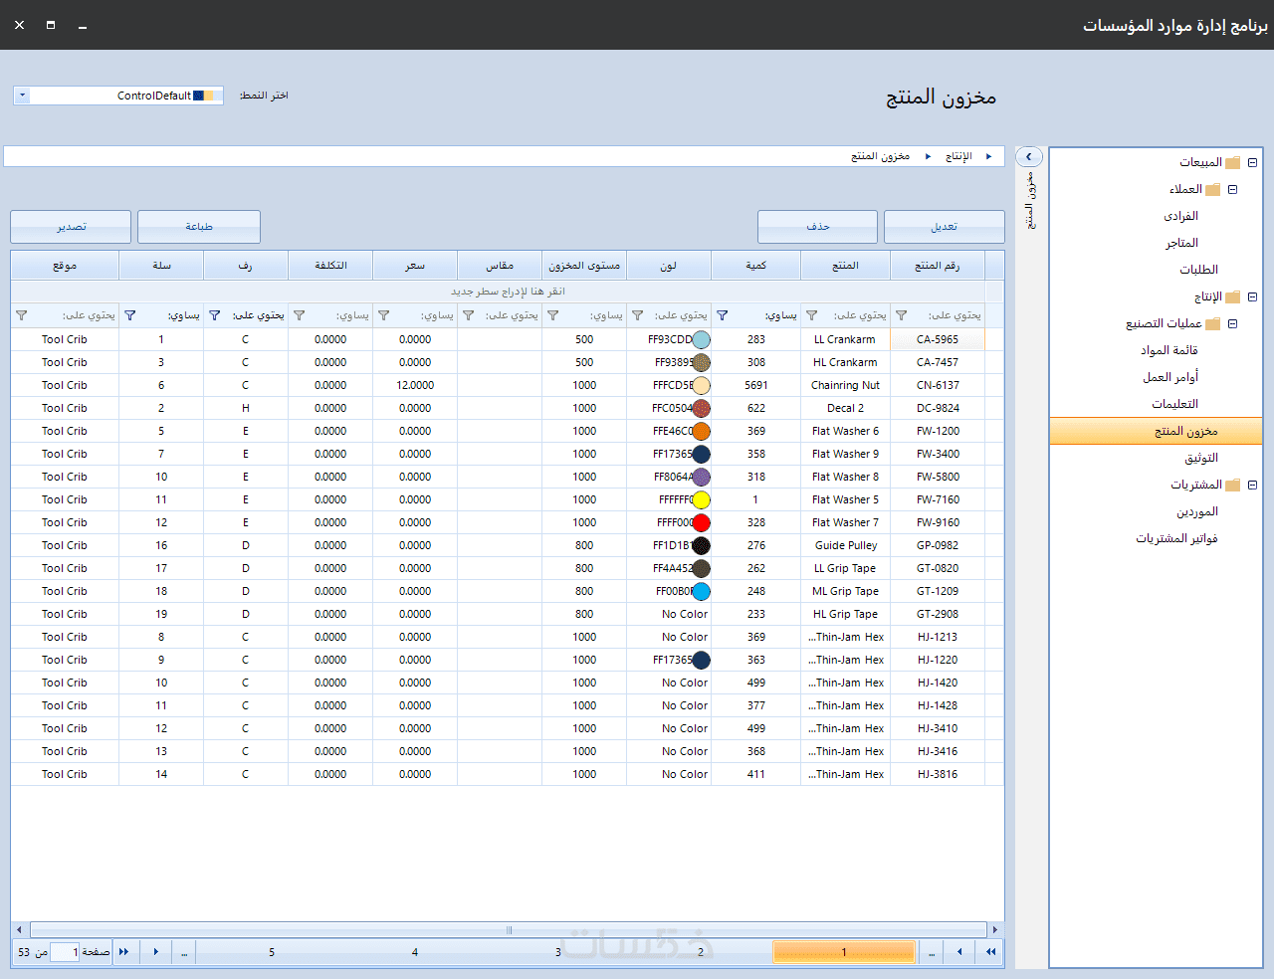Viewport: 1274px width, 979px height.
Task: Click the ellipsis pager button beside page 5
Action: pos(184,952)
